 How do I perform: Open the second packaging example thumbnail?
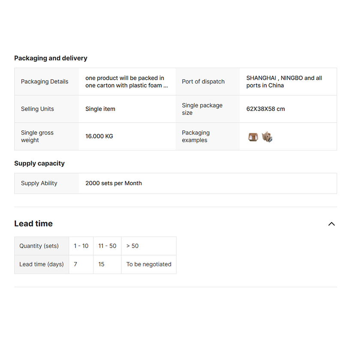coord(267,137)
